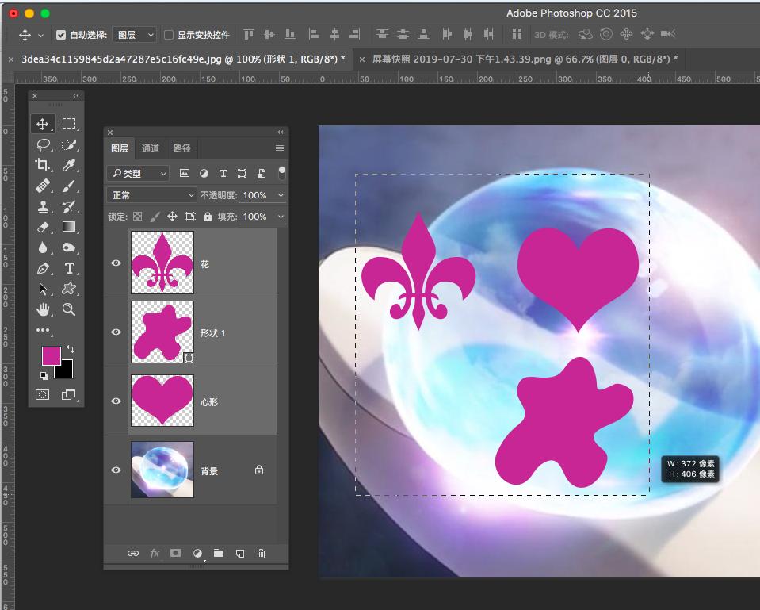Select the Pen tool
This screenshot has width=760, height=610.
point(43,269)
